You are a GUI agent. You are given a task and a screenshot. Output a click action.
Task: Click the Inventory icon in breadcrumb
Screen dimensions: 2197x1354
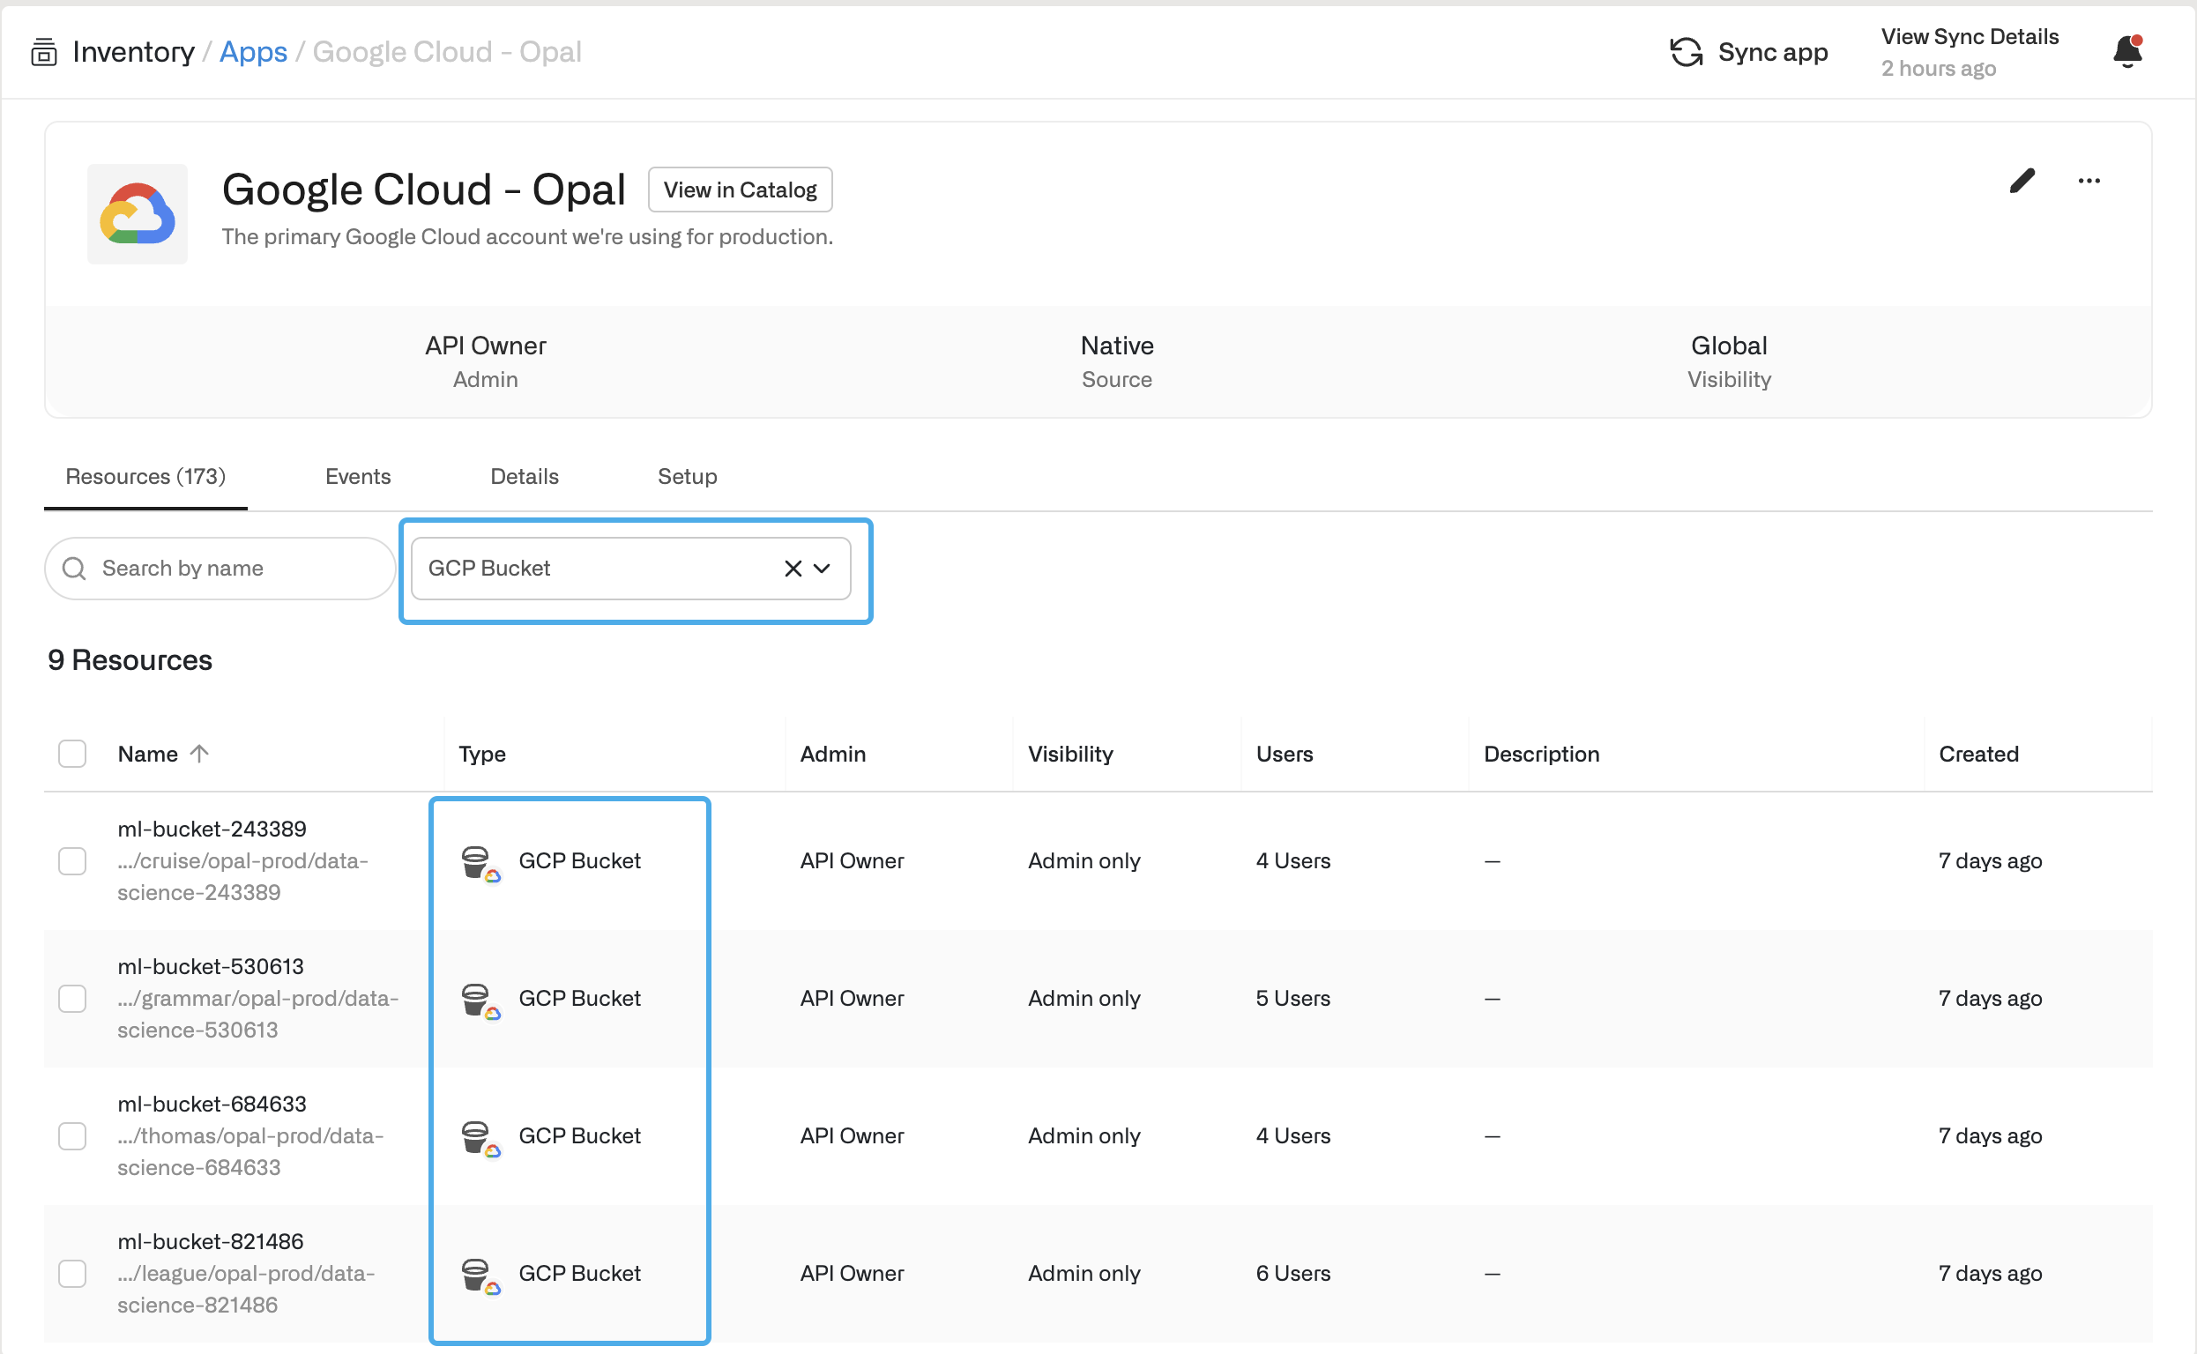(x=43, y=52)
